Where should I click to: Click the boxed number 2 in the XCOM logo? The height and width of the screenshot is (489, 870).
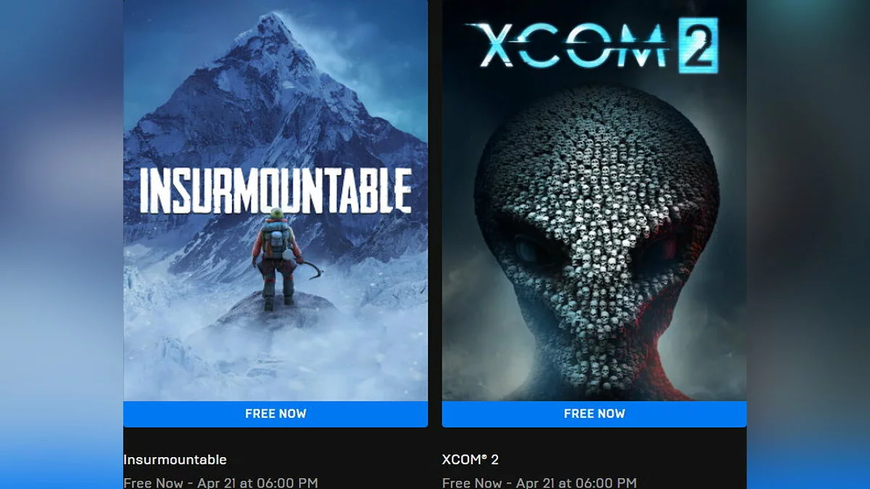pos(698,46)
